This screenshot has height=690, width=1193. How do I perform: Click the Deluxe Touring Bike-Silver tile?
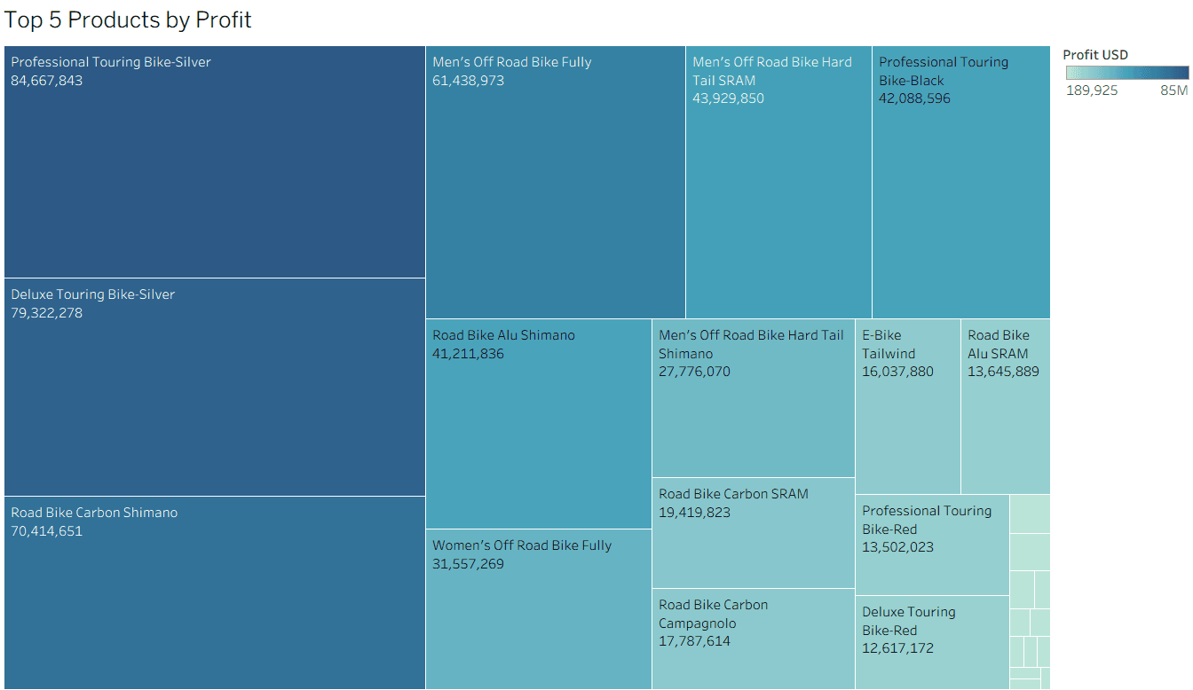tap(214, 387)
